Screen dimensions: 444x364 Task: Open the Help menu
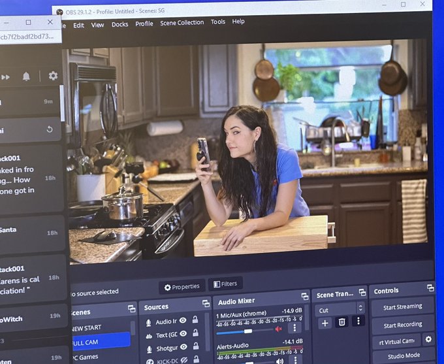(x=238, y=22)
